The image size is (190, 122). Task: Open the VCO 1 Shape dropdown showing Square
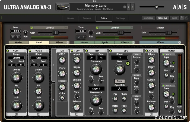click(16, 58)
